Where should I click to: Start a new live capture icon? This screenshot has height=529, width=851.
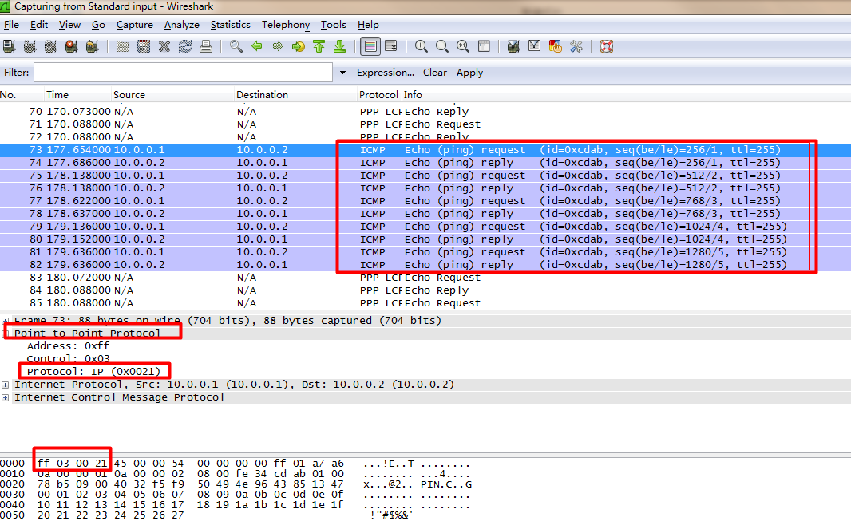click(50, 46)
